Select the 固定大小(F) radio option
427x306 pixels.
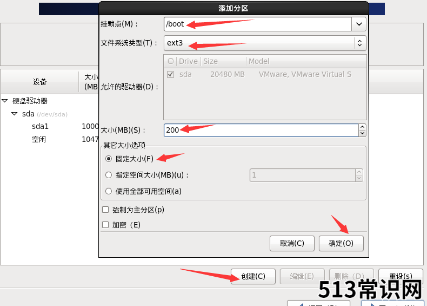pos(109,159)
